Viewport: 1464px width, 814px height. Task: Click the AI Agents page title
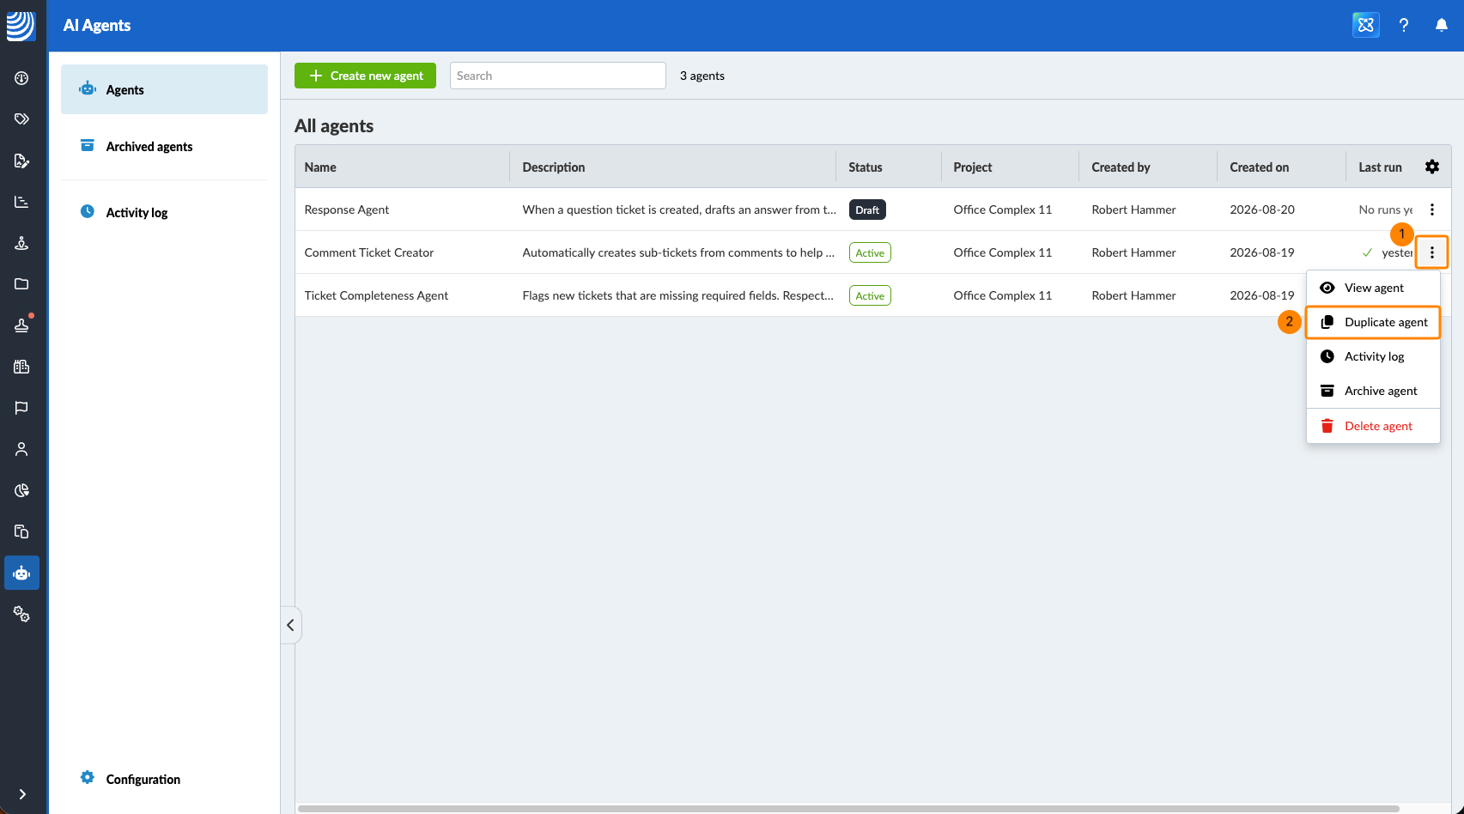click(97, 26)
